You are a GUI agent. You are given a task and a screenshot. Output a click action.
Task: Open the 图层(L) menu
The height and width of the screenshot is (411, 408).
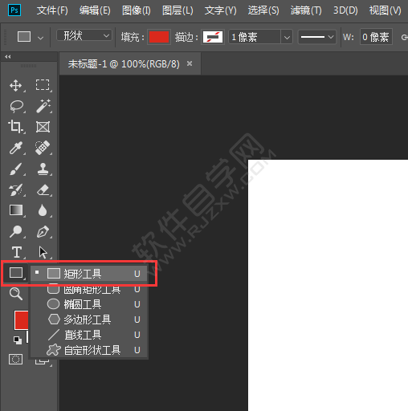[x=177, y=10]
